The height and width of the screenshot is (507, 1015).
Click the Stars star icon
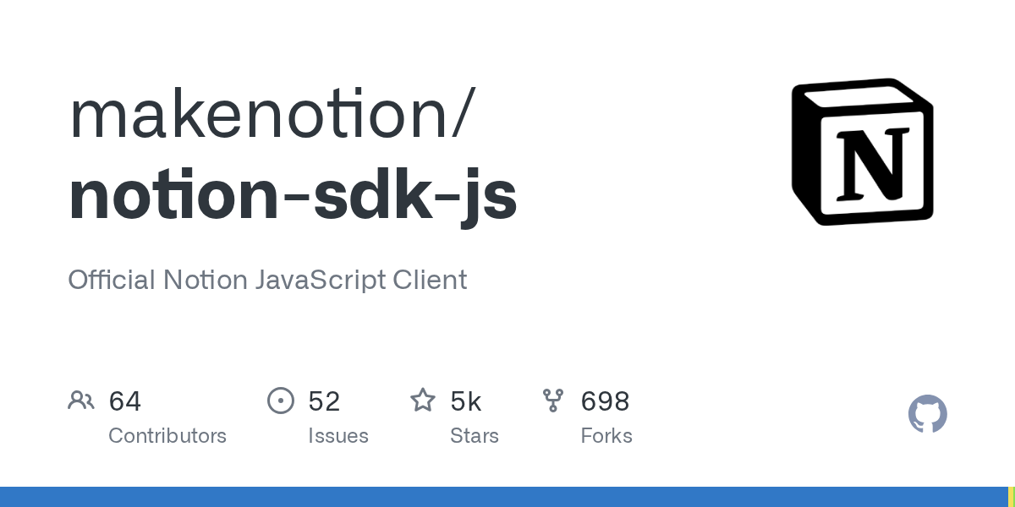423,401
